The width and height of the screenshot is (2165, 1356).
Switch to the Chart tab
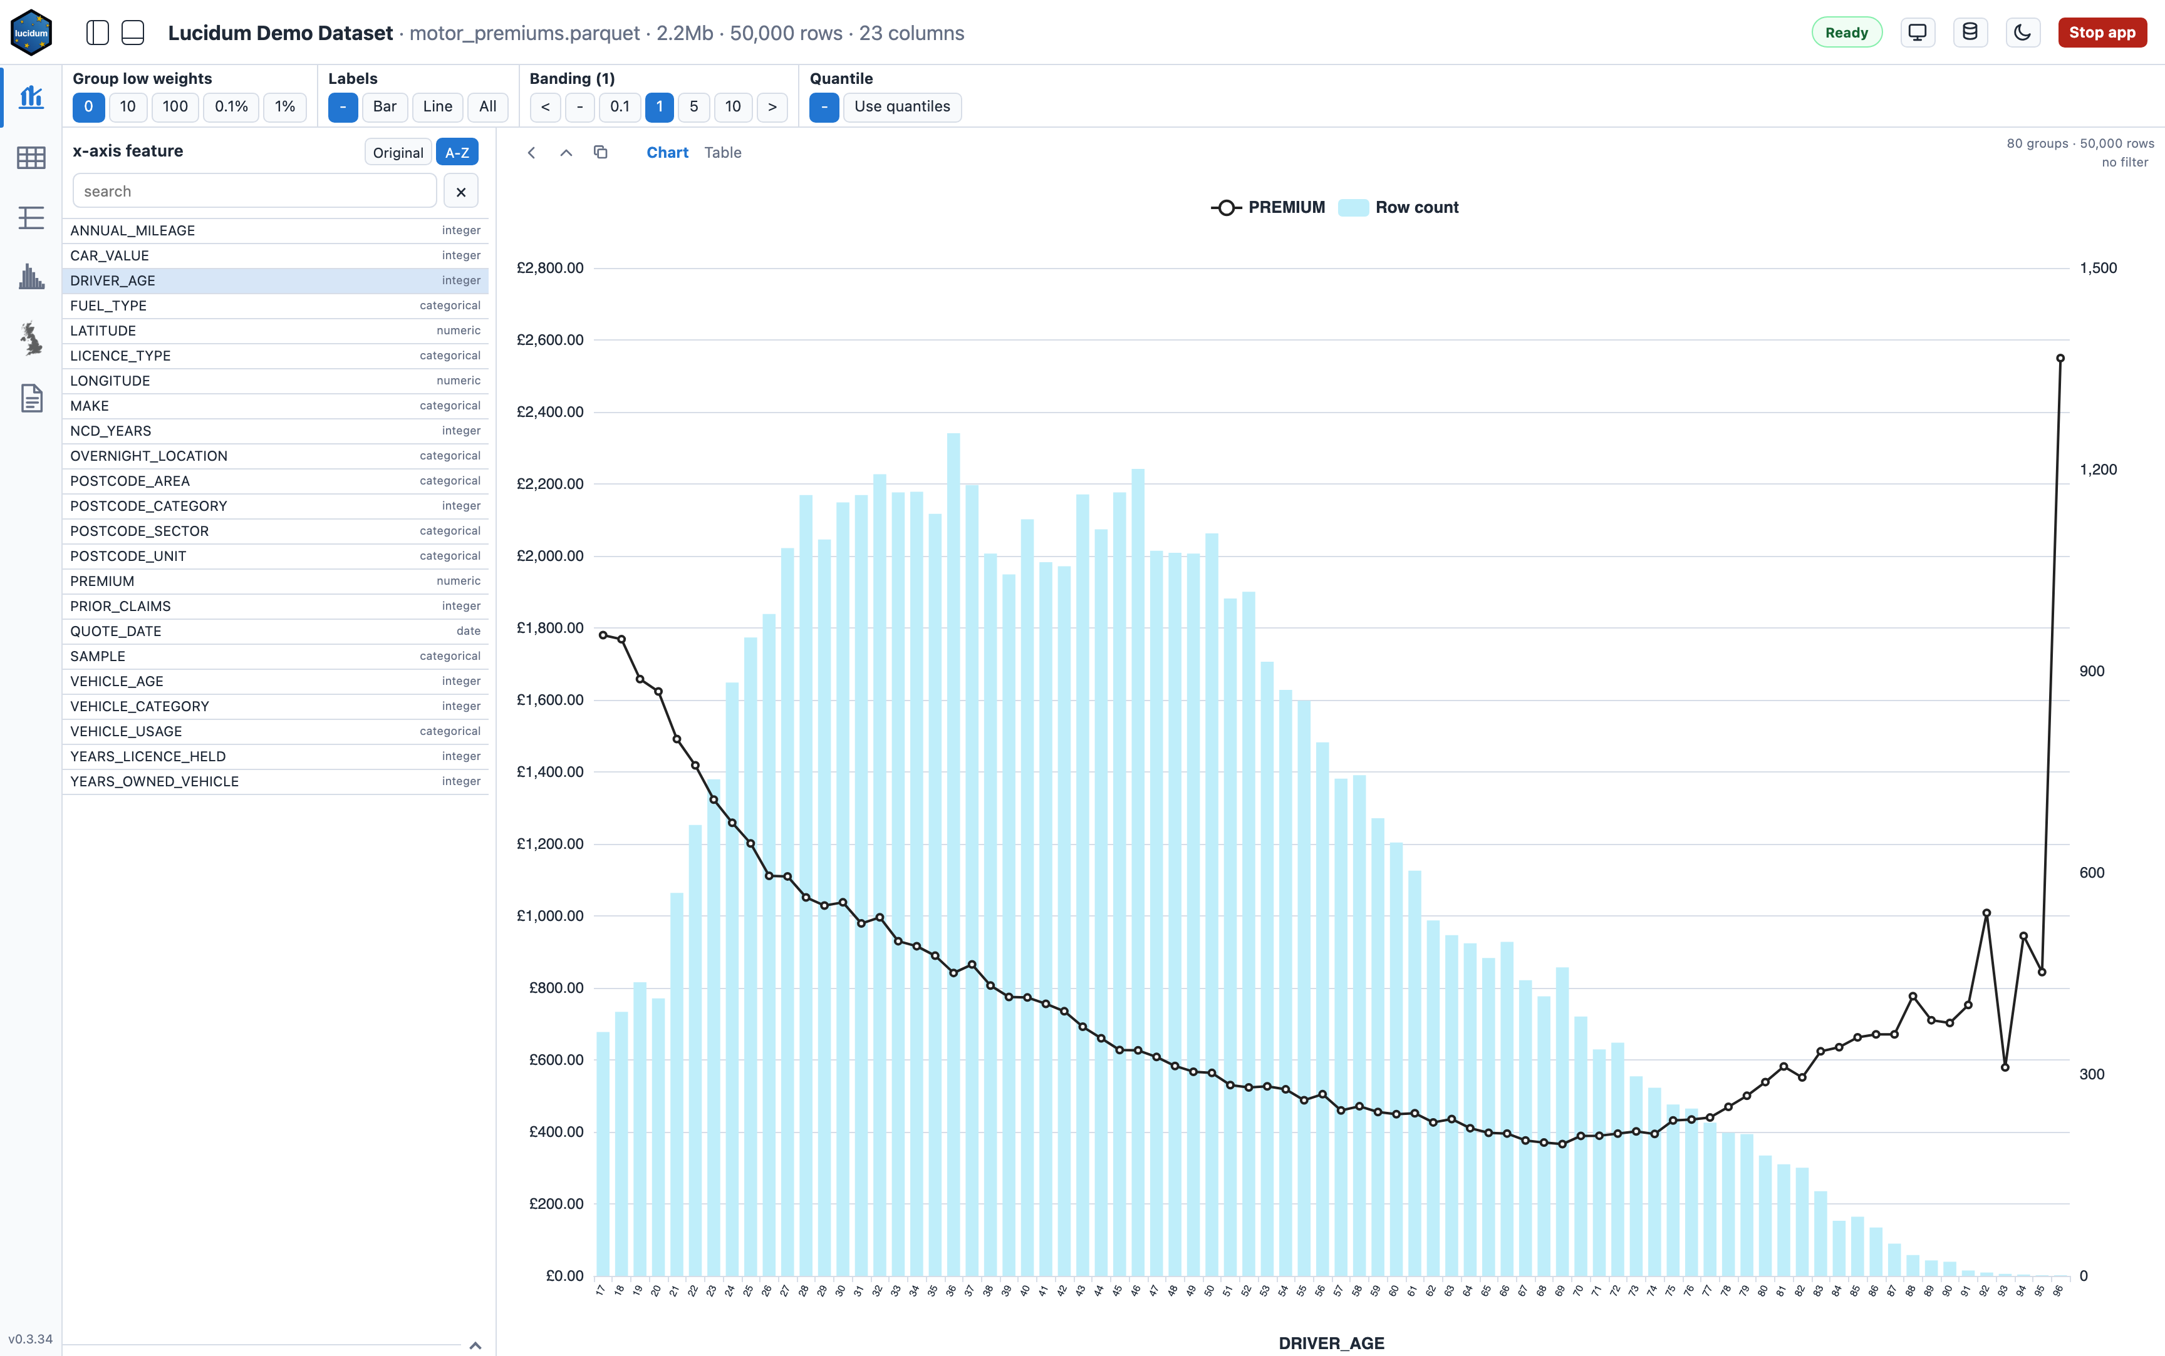pos(668,153)
